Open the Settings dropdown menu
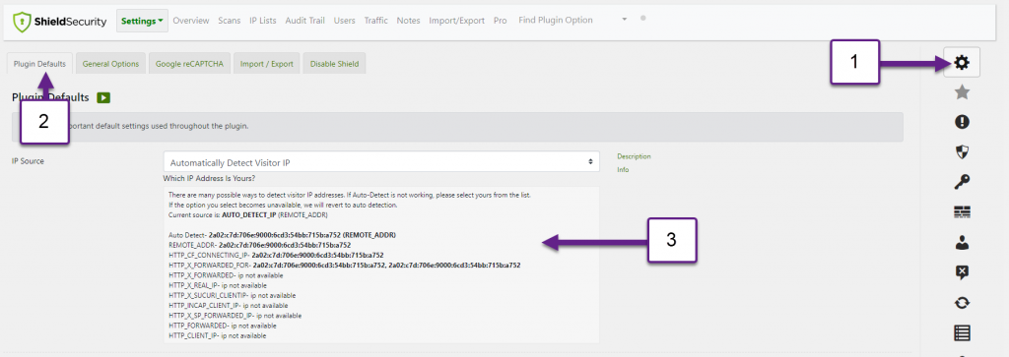 142,21
